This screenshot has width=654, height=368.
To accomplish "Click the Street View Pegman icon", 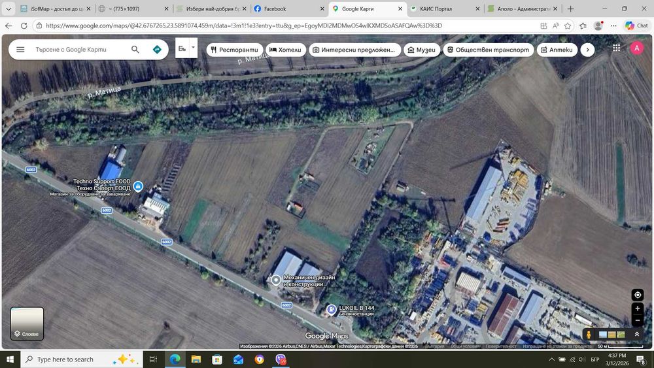I will tap(589, 335).
